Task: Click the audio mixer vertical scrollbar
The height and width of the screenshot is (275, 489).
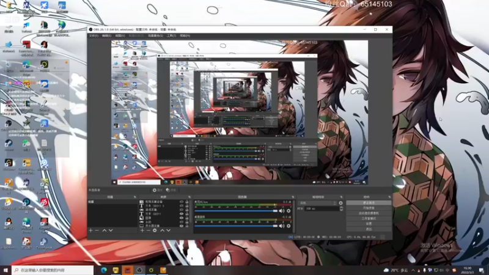Action: (294, 216)
